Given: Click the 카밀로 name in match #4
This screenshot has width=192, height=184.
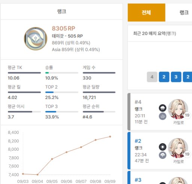Looking at the screenshot, I should coord(178,123).
